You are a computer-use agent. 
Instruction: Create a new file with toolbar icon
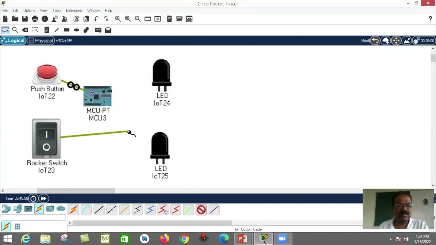point(5,19)
